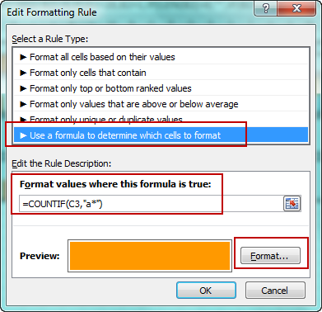
Task: Click arrow beside above or below average rule
Action: coord(23,104)
